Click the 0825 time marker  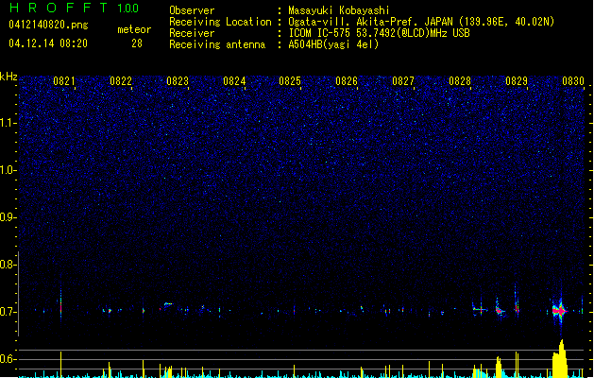[x=290, y=81]
